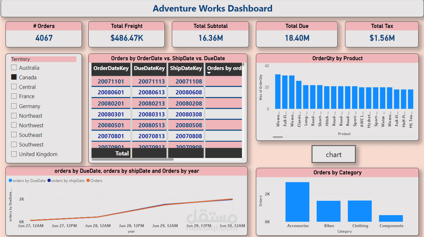Image resolution: width=424 pixels, height=237 pixels.
Task: Tick the Australia territory checkbox
Action: [x=14, y=67]
